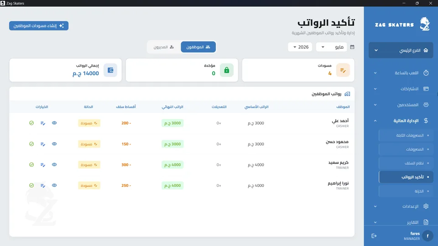Click the fares user avatar
The width and height of the screenshot is (438, 246).
click(x=428, y=236)
